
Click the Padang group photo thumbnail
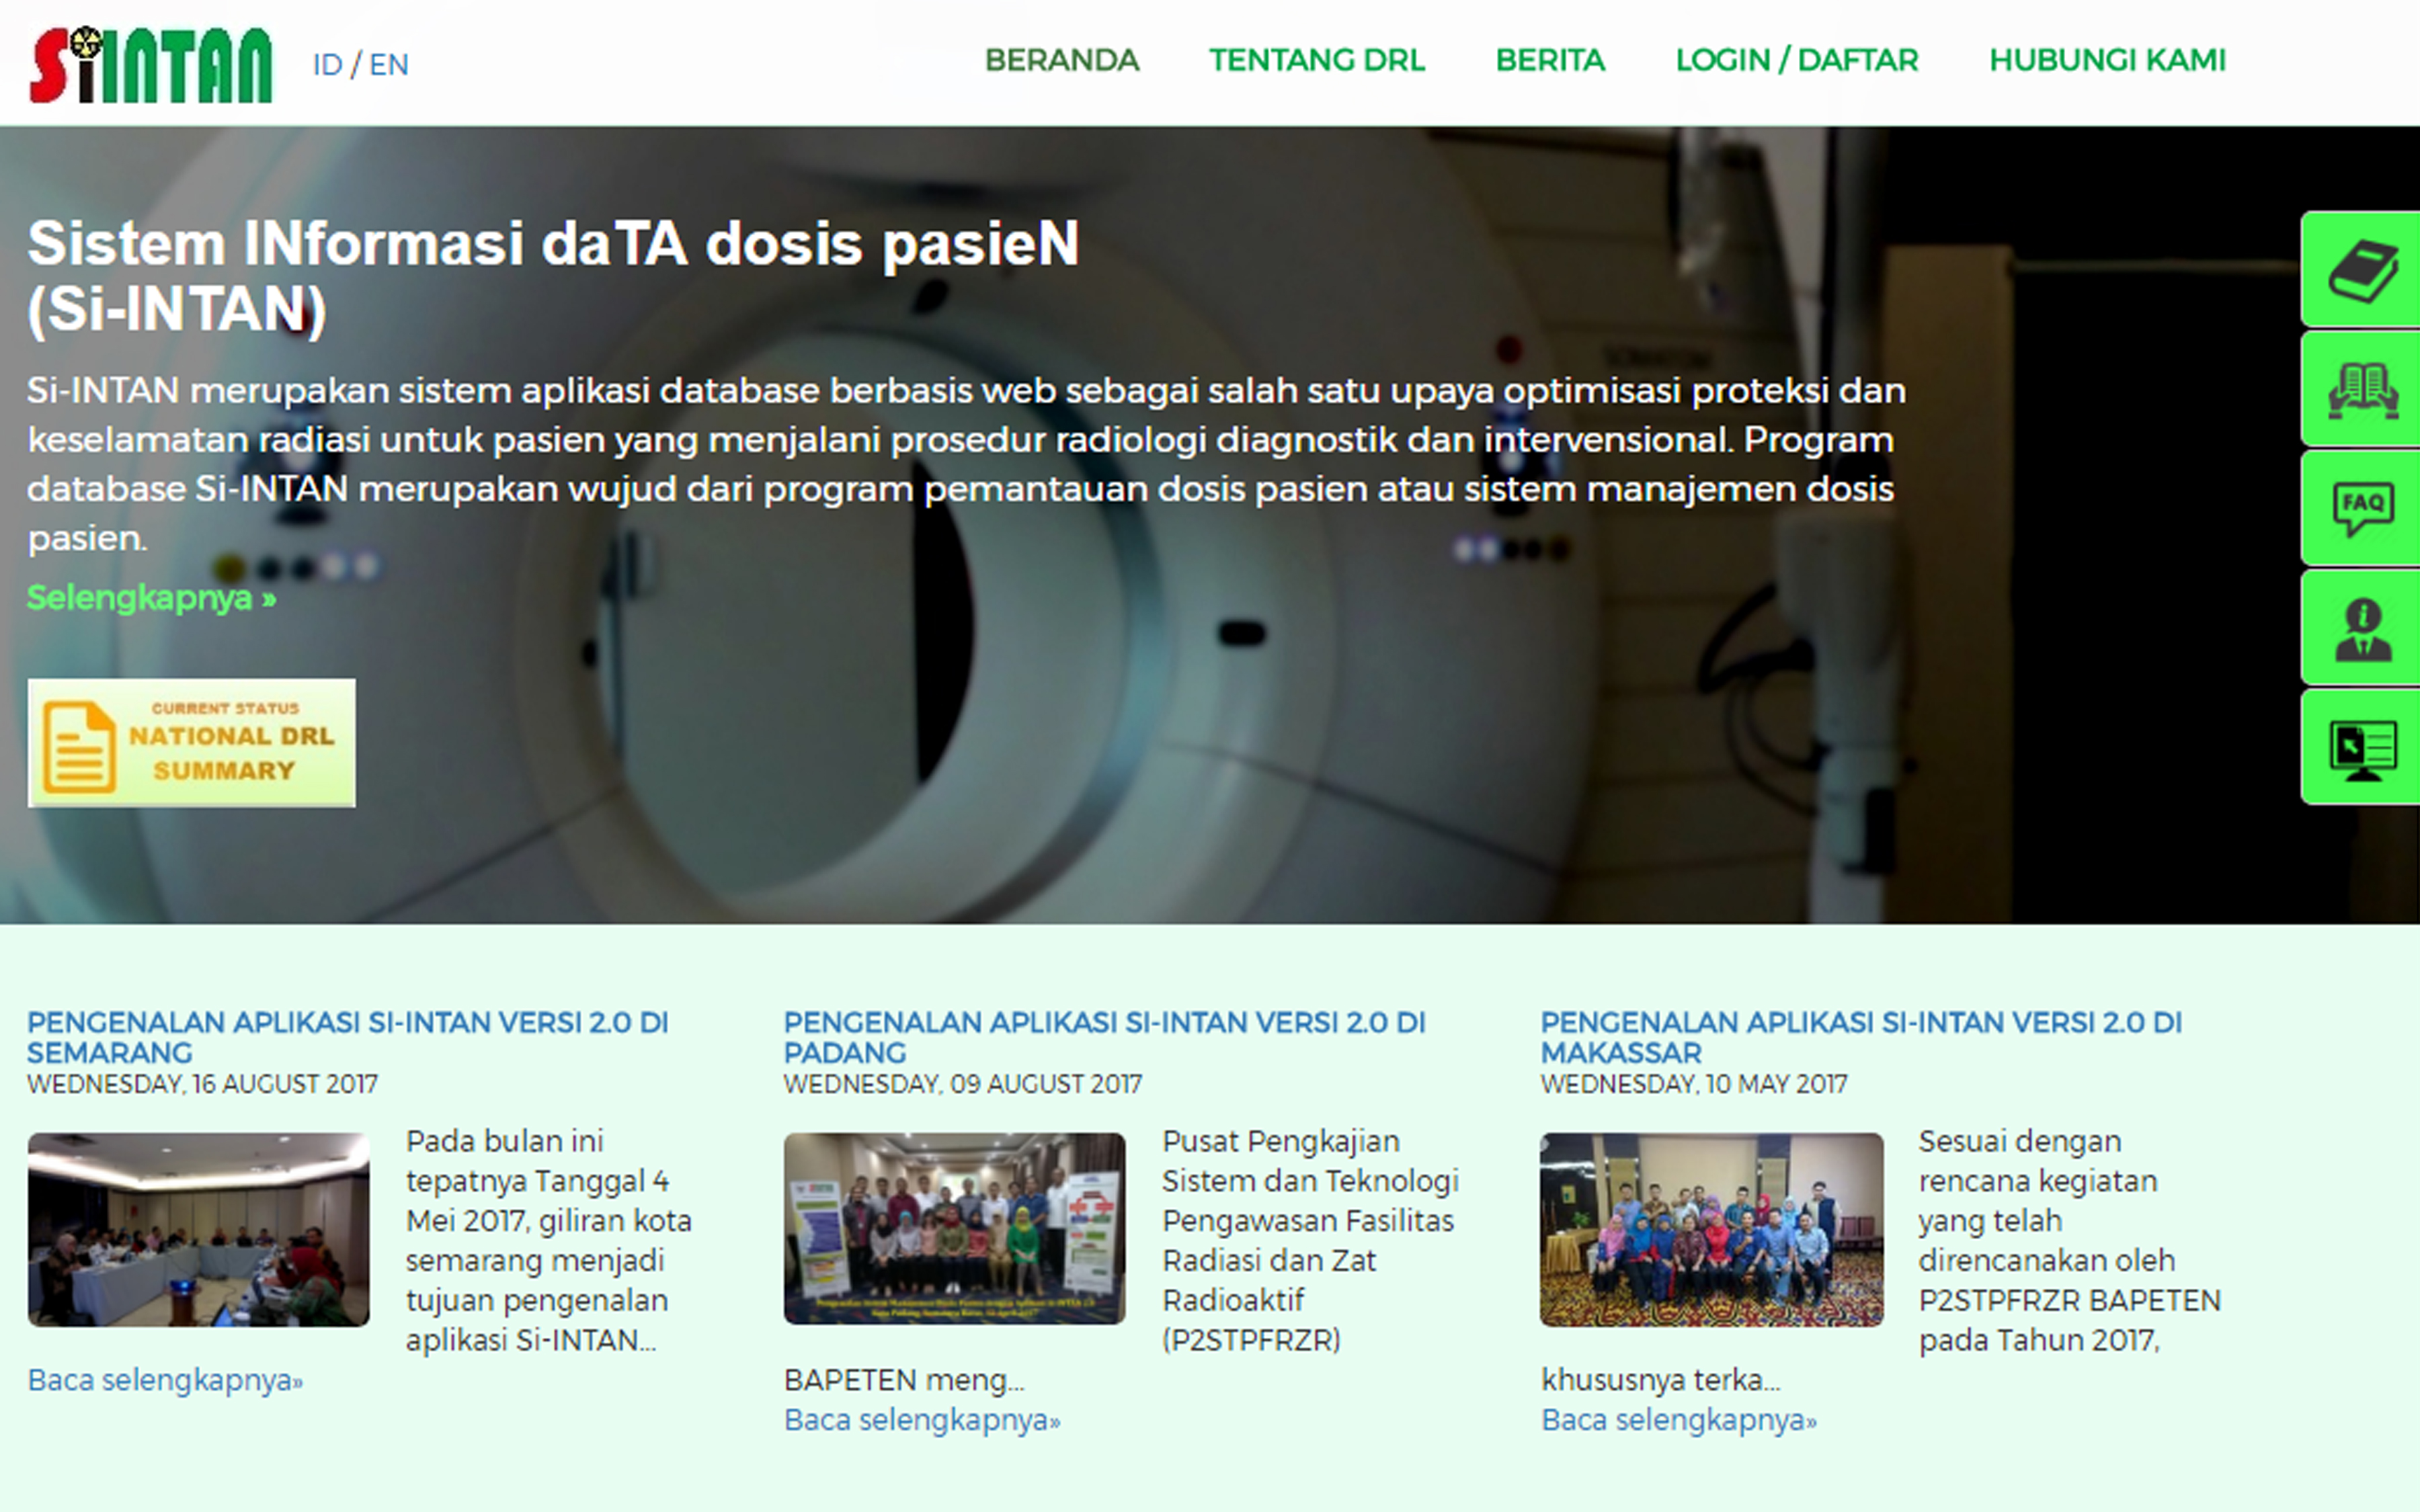tap(955, 1229)
